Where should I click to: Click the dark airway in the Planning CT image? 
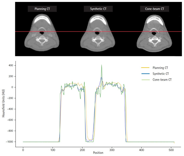pyautogui.click(x=42, y=33)
